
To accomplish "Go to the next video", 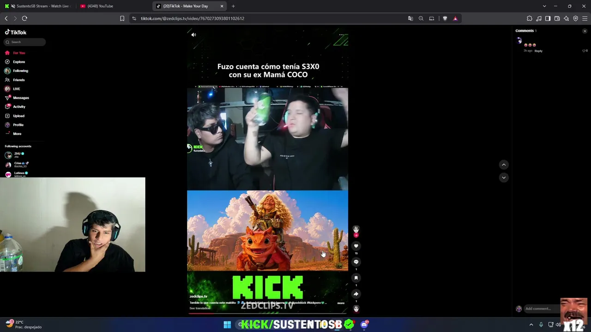I will click(x=504, y=177).
